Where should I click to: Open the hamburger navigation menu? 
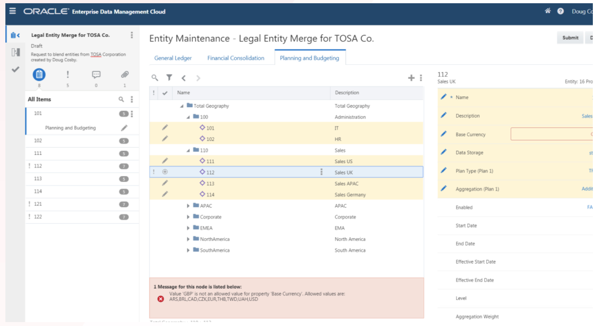[x=13, y=11]
